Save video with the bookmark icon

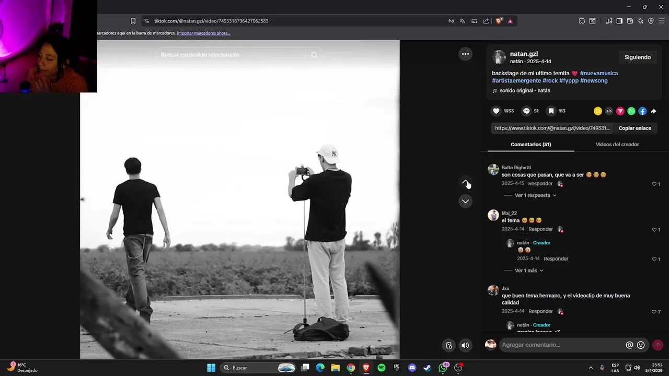551,111
